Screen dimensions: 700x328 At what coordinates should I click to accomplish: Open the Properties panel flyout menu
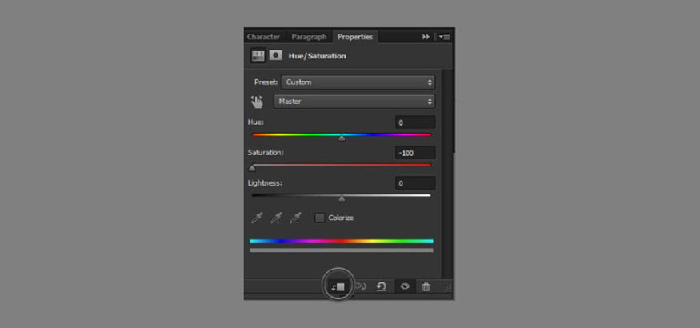444,37
